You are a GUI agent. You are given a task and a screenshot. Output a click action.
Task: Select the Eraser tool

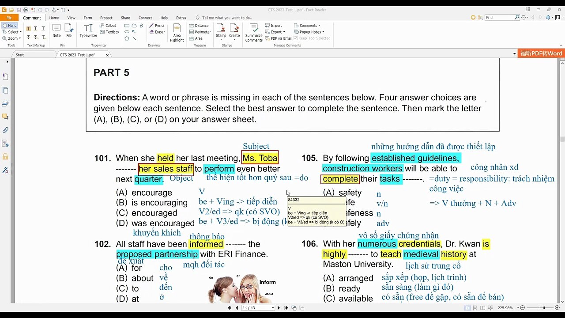click(x=157, y=32)
